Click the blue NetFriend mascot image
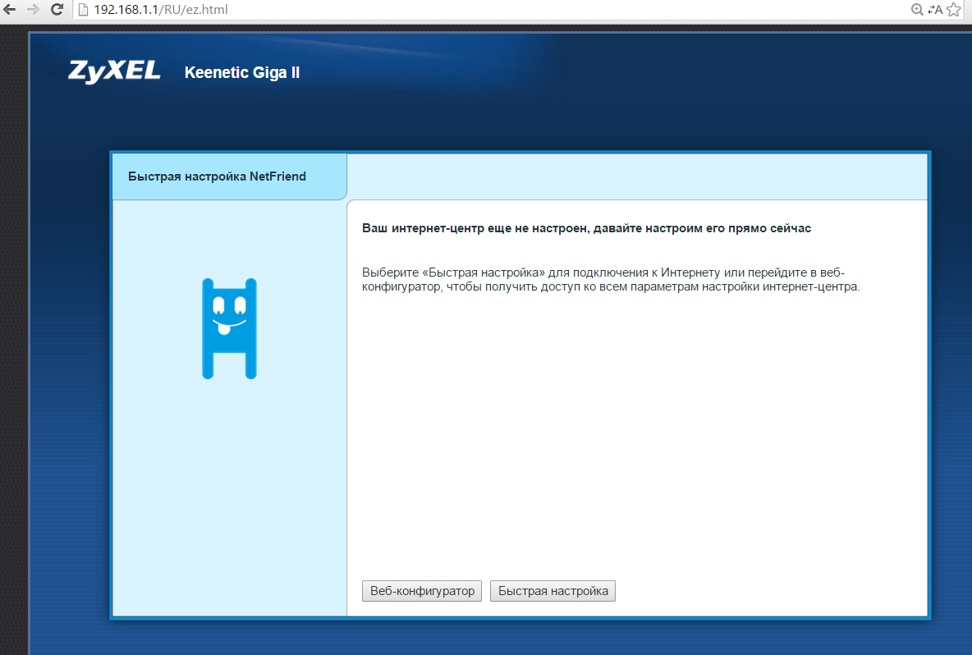The height and width of the screenshot is (655, 972). (229, 328)
